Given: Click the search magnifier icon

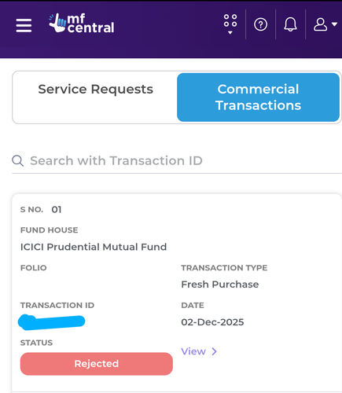Looking at the screenshot, I should tap(18, 160).
